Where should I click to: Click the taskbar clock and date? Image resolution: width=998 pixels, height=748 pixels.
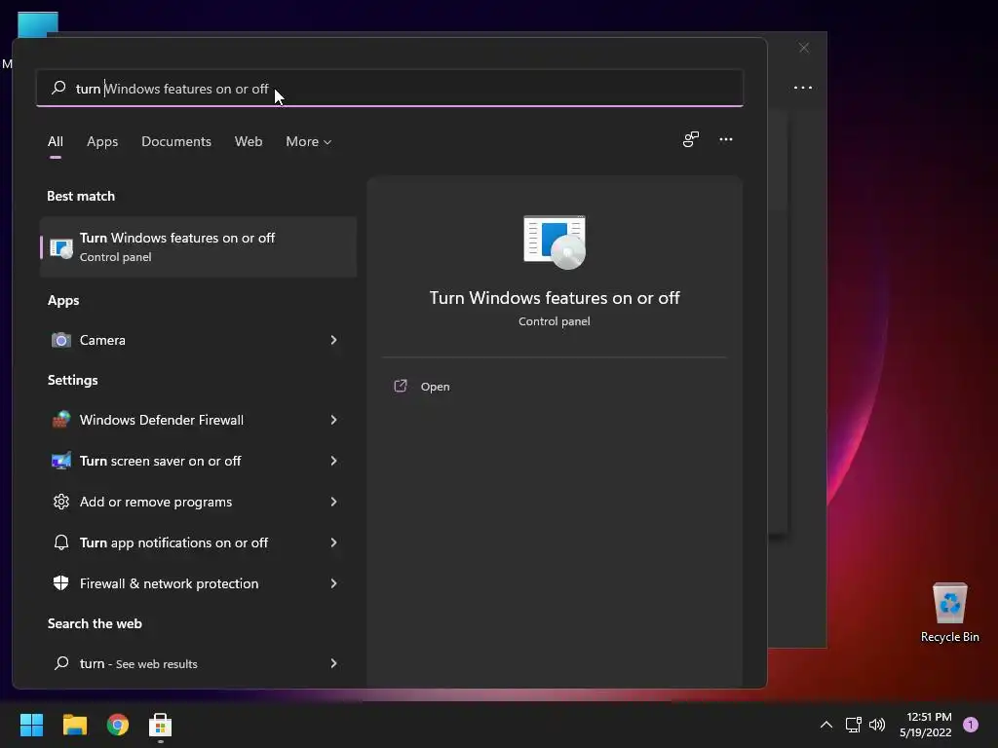pyautogui.click(x=926, y=725)
